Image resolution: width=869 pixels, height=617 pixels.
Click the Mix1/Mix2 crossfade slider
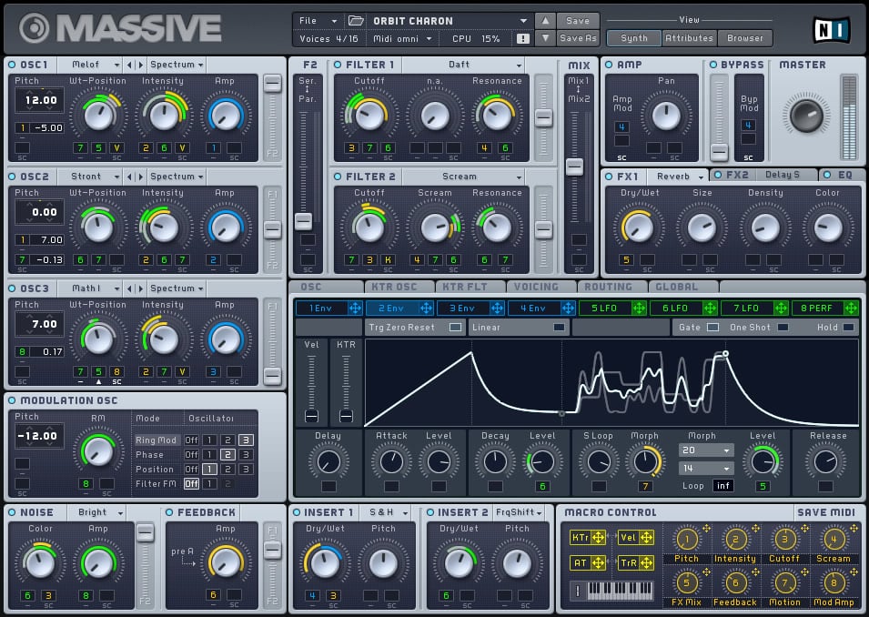pyautogui.click(x=574, y=167)
